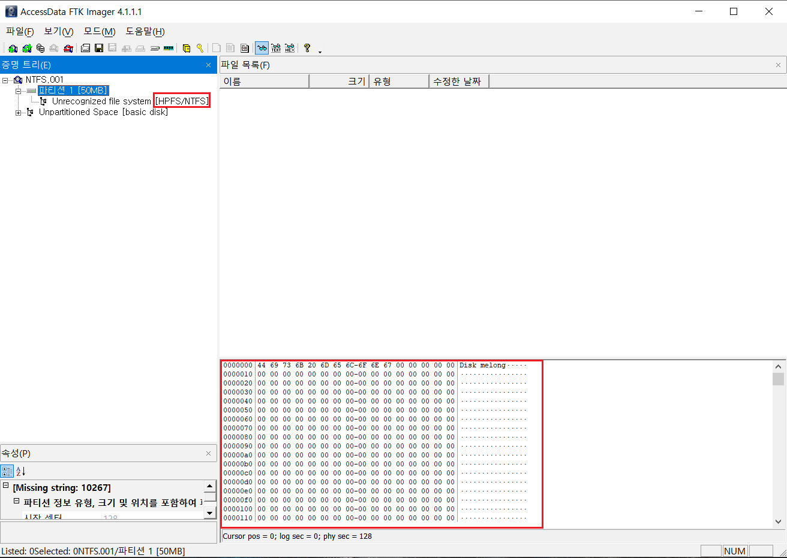The image size is (787, 558).
Task: Click the Export Files blank page icon
Action: click(x=217, y=48)
